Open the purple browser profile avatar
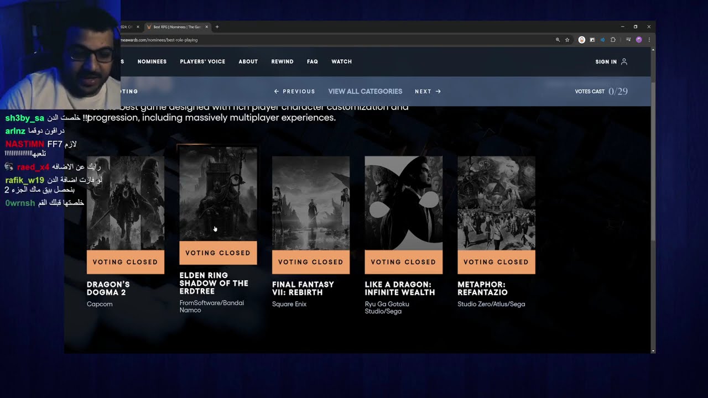Viewport: 708px width, 398px height. point(639,40)
